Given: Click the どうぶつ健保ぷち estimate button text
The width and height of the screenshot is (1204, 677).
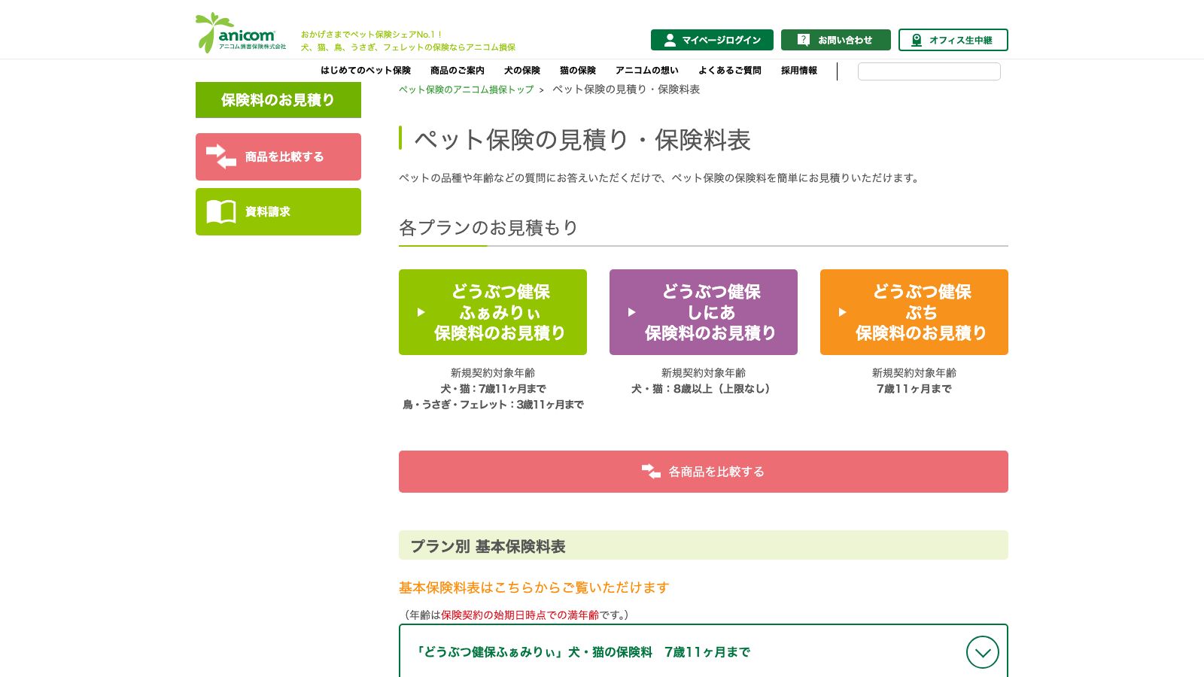Looking at the screenshot, I should [x=922, y=312].
